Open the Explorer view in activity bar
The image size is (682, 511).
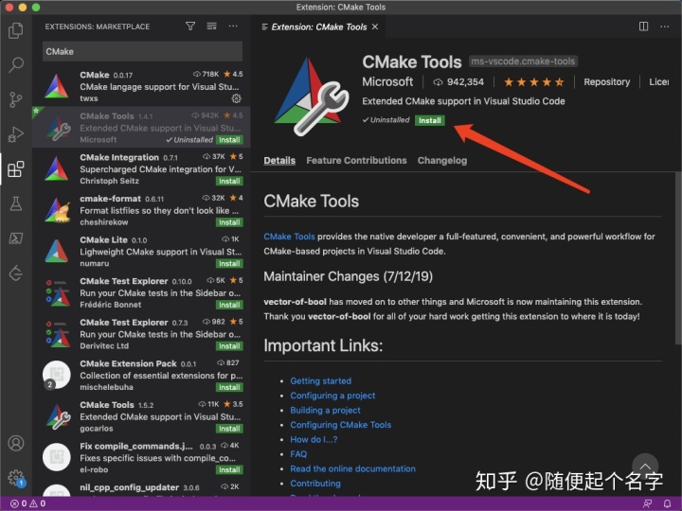point(16,30)
